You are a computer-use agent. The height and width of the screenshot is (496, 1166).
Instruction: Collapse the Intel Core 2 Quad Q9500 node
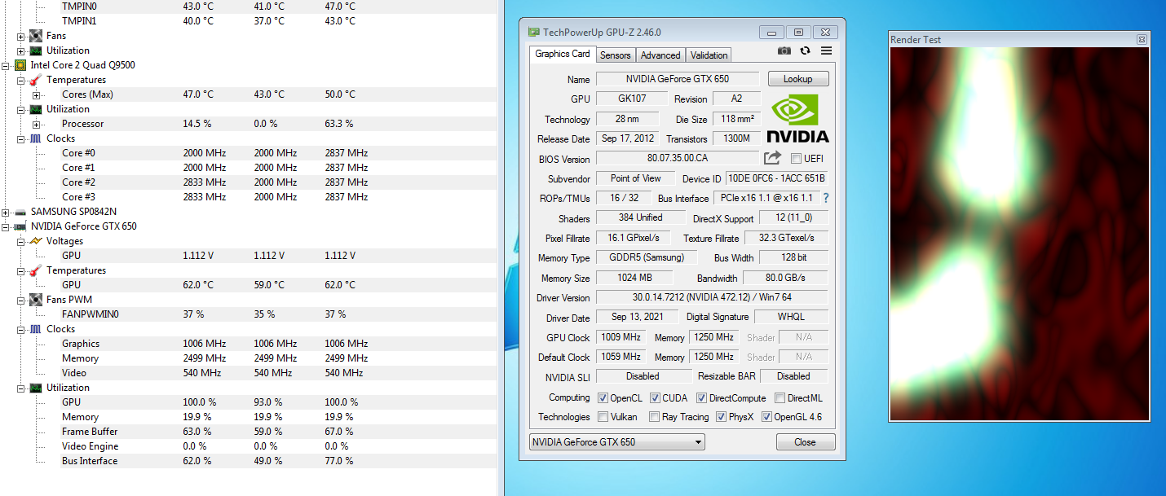[x=7, y=65]
